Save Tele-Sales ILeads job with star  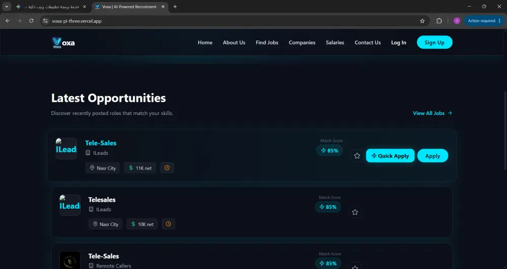pyautogui.click(x=357, y=156)
